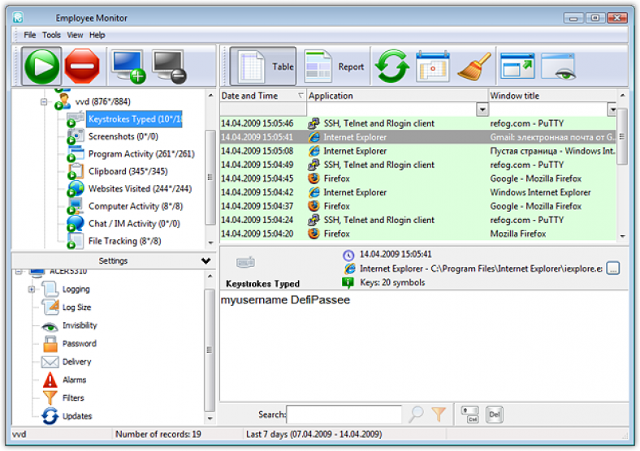The image size is (640, 451).
Task: Refresh the log with green arrows icon
Action: (391, 66)
